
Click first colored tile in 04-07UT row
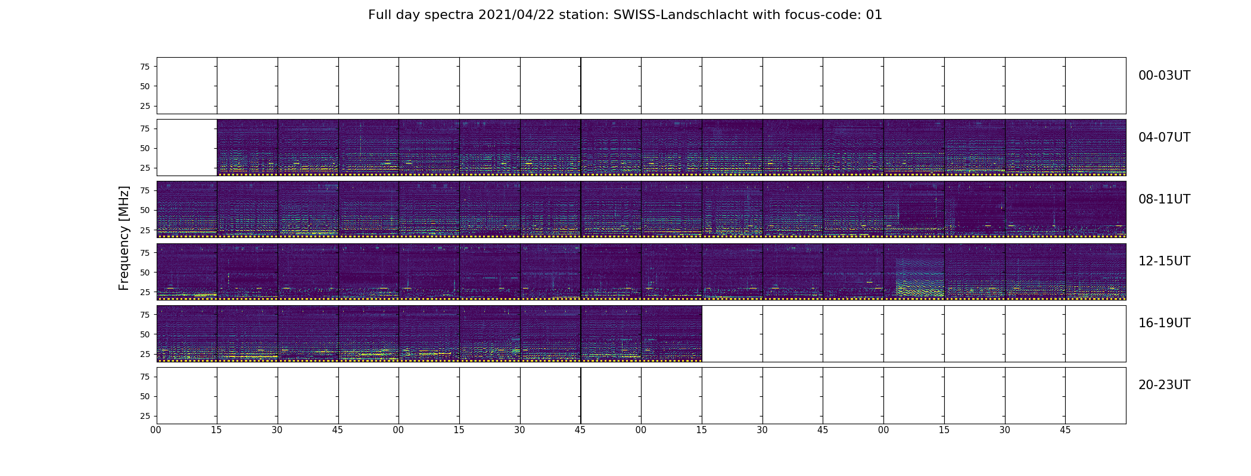247,148
